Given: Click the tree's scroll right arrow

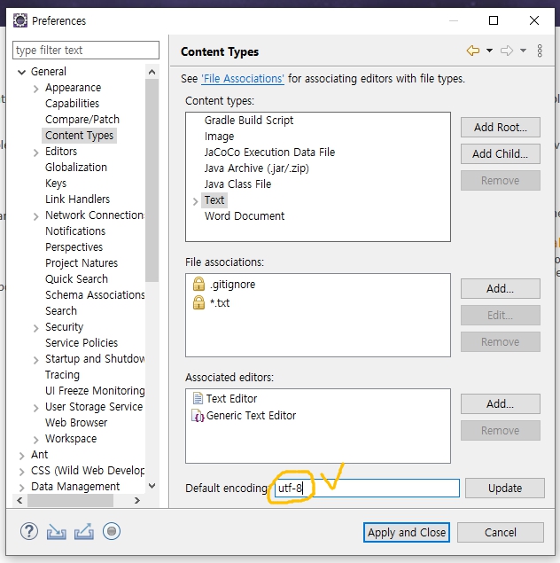Looking at the screenshot, I should pyautogui.click(x=137, y=500).
